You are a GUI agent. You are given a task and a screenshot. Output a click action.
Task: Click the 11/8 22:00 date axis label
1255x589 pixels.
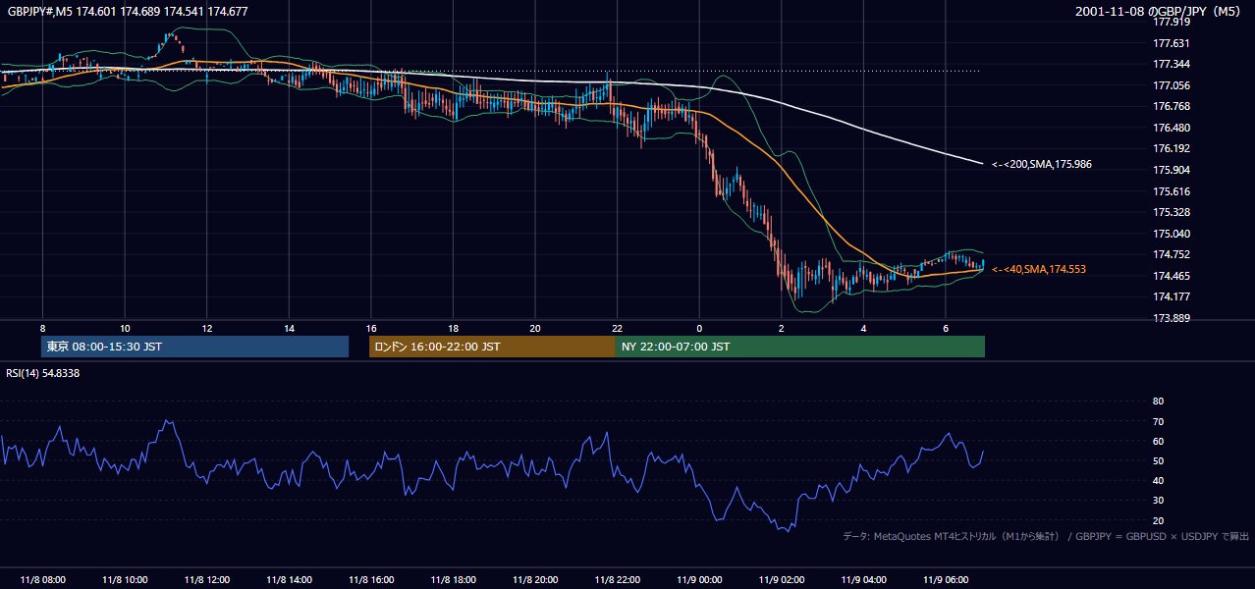coord(617,580)
